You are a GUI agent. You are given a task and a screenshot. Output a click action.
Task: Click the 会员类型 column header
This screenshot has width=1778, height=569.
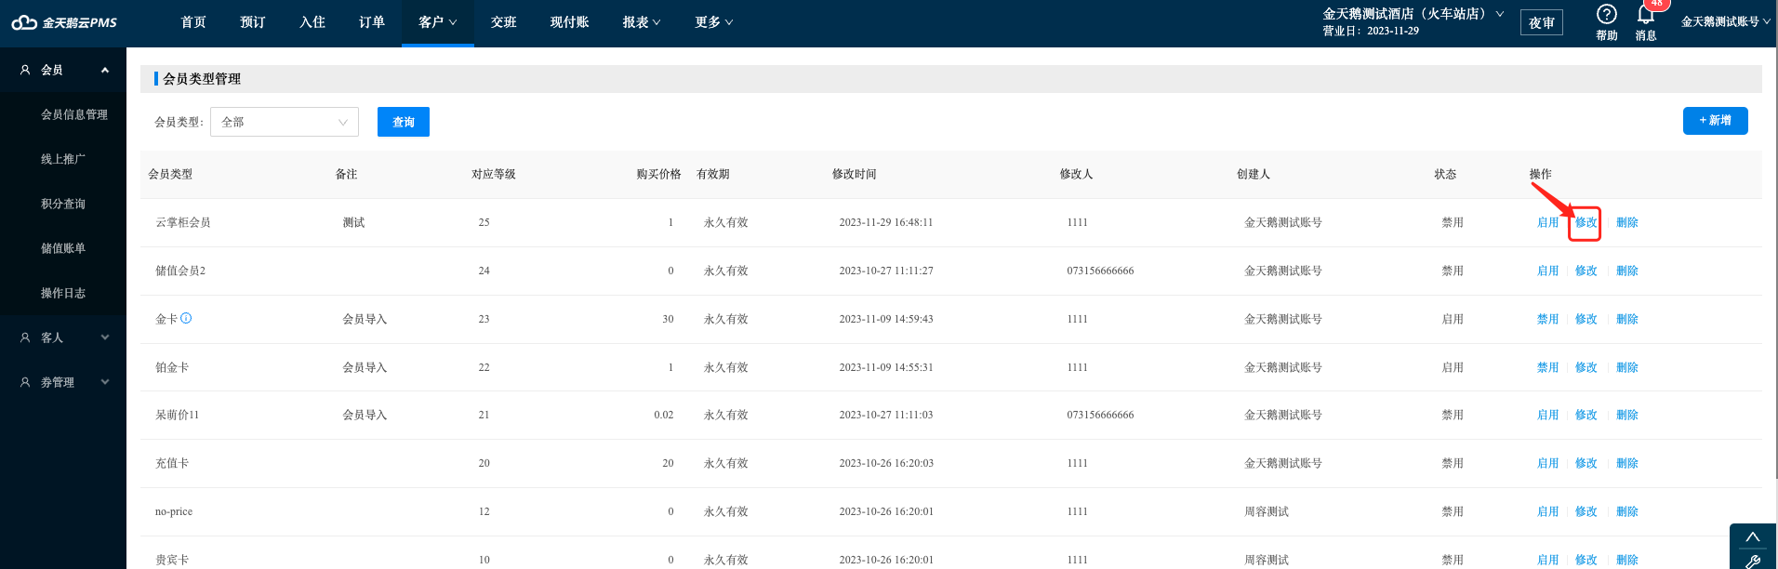(170, 174)
